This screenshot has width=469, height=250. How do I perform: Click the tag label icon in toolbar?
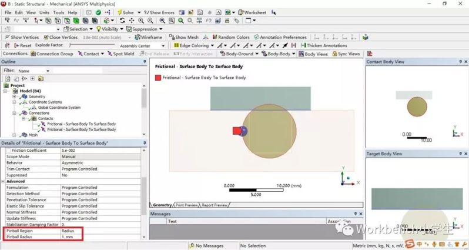pos(237,21)
